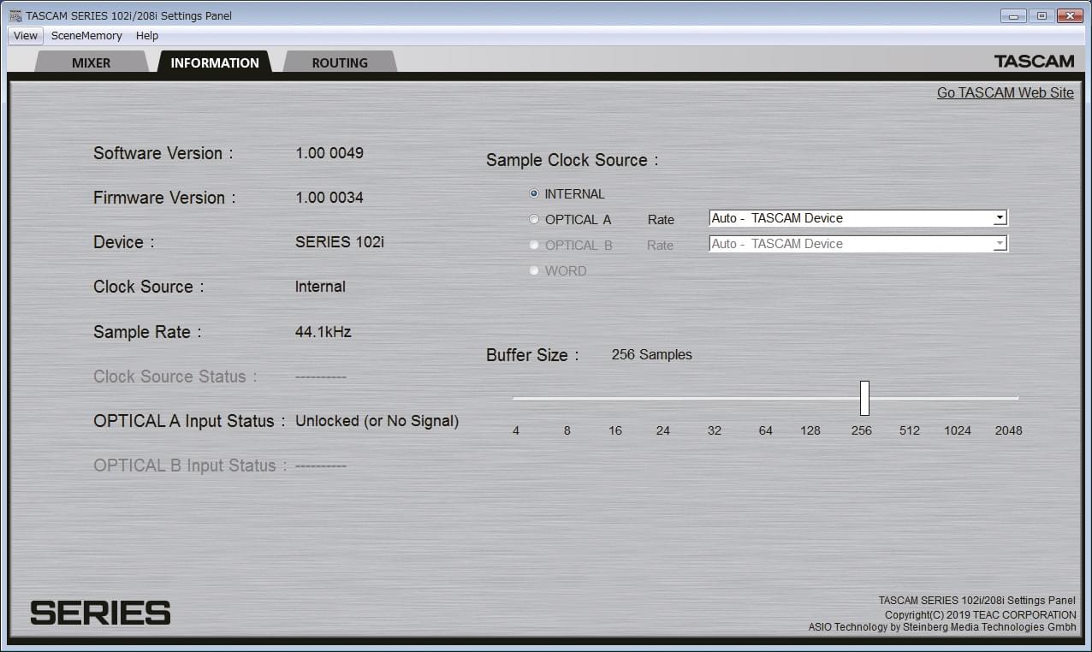Viewport: 1092px width, 652px height.
Task: Set buffer size to 512 on slider
Action: point(910,399)
